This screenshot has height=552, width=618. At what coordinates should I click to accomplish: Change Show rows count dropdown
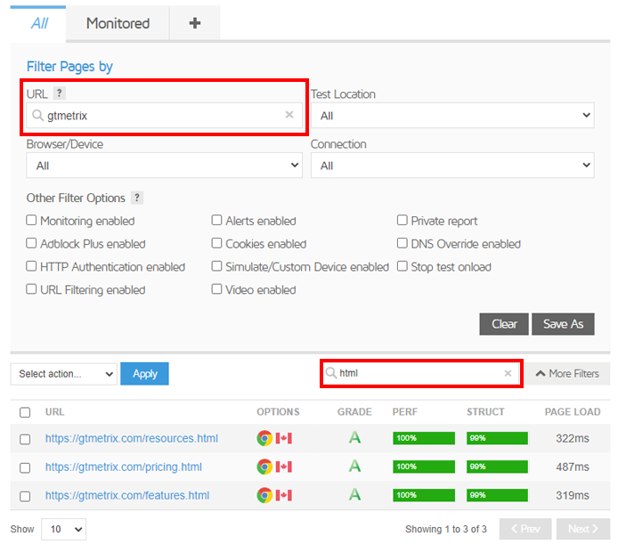pos(64,529)
